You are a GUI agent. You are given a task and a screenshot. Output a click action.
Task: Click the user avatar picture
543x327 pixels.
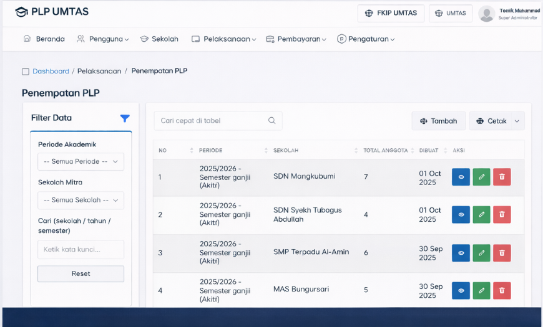coord(487,14)
